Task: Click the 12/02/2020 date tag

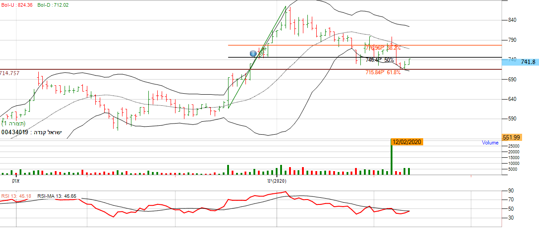Action: tap(406, 142)
